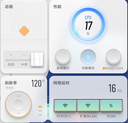Click the orange diamond animation preview
Image resolution: width=128 pixels, height=123 pixels.
pos(24,31)
